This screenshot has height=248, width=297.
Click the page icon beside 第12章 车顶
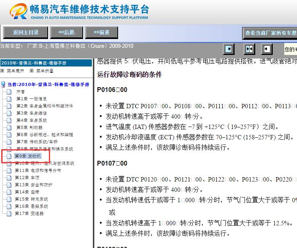(9, 178)
